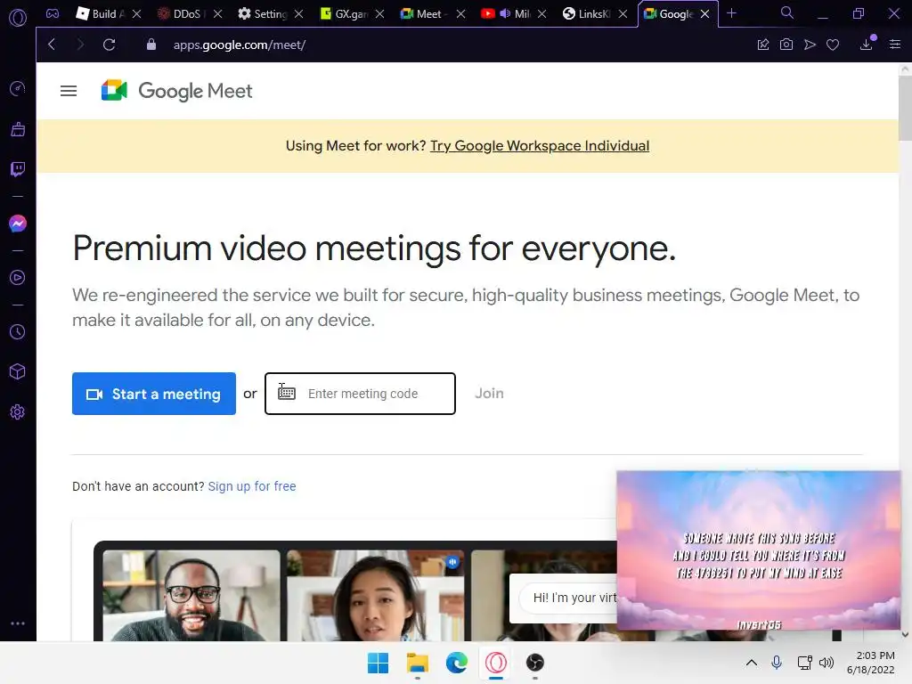Open Google Meet hamburger main menu
Image resolution: width=912 pixels, height=684 pixels.
(69, 91)
